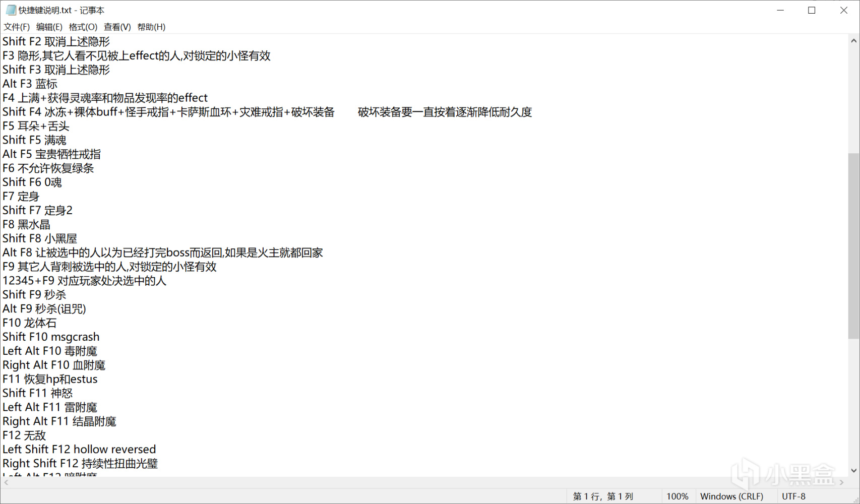
Task: Click the line 'Shift F9 秒杀'
Action: (34, 295)
